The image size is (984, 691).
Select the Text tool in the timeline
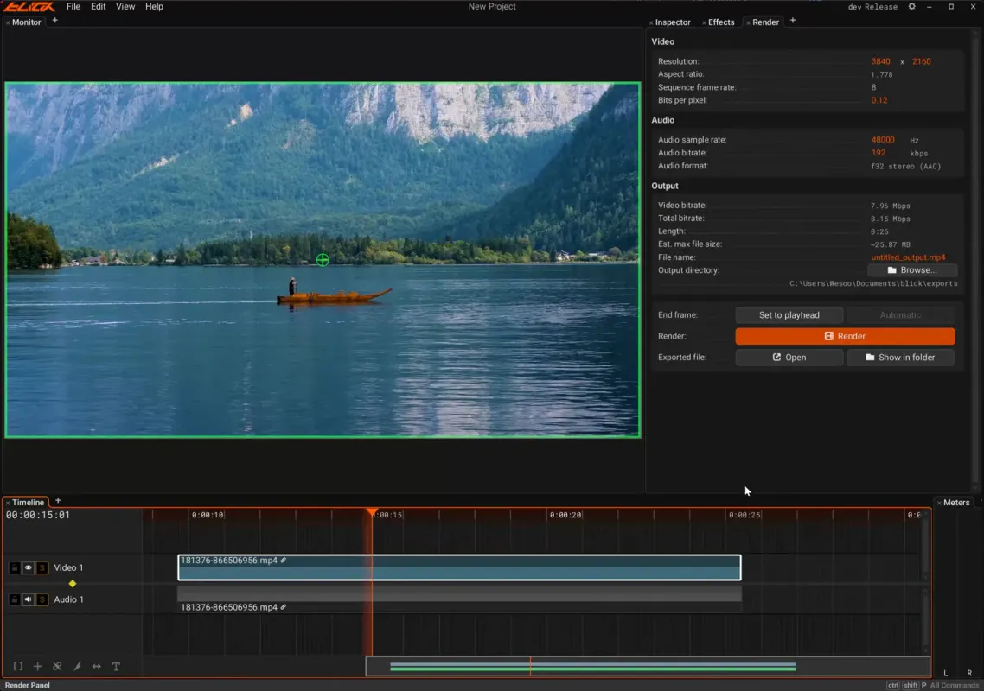coord(116,666)
